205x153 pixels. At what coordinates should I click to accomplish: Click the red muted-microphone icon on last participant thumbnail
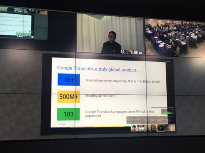(174, 130)
